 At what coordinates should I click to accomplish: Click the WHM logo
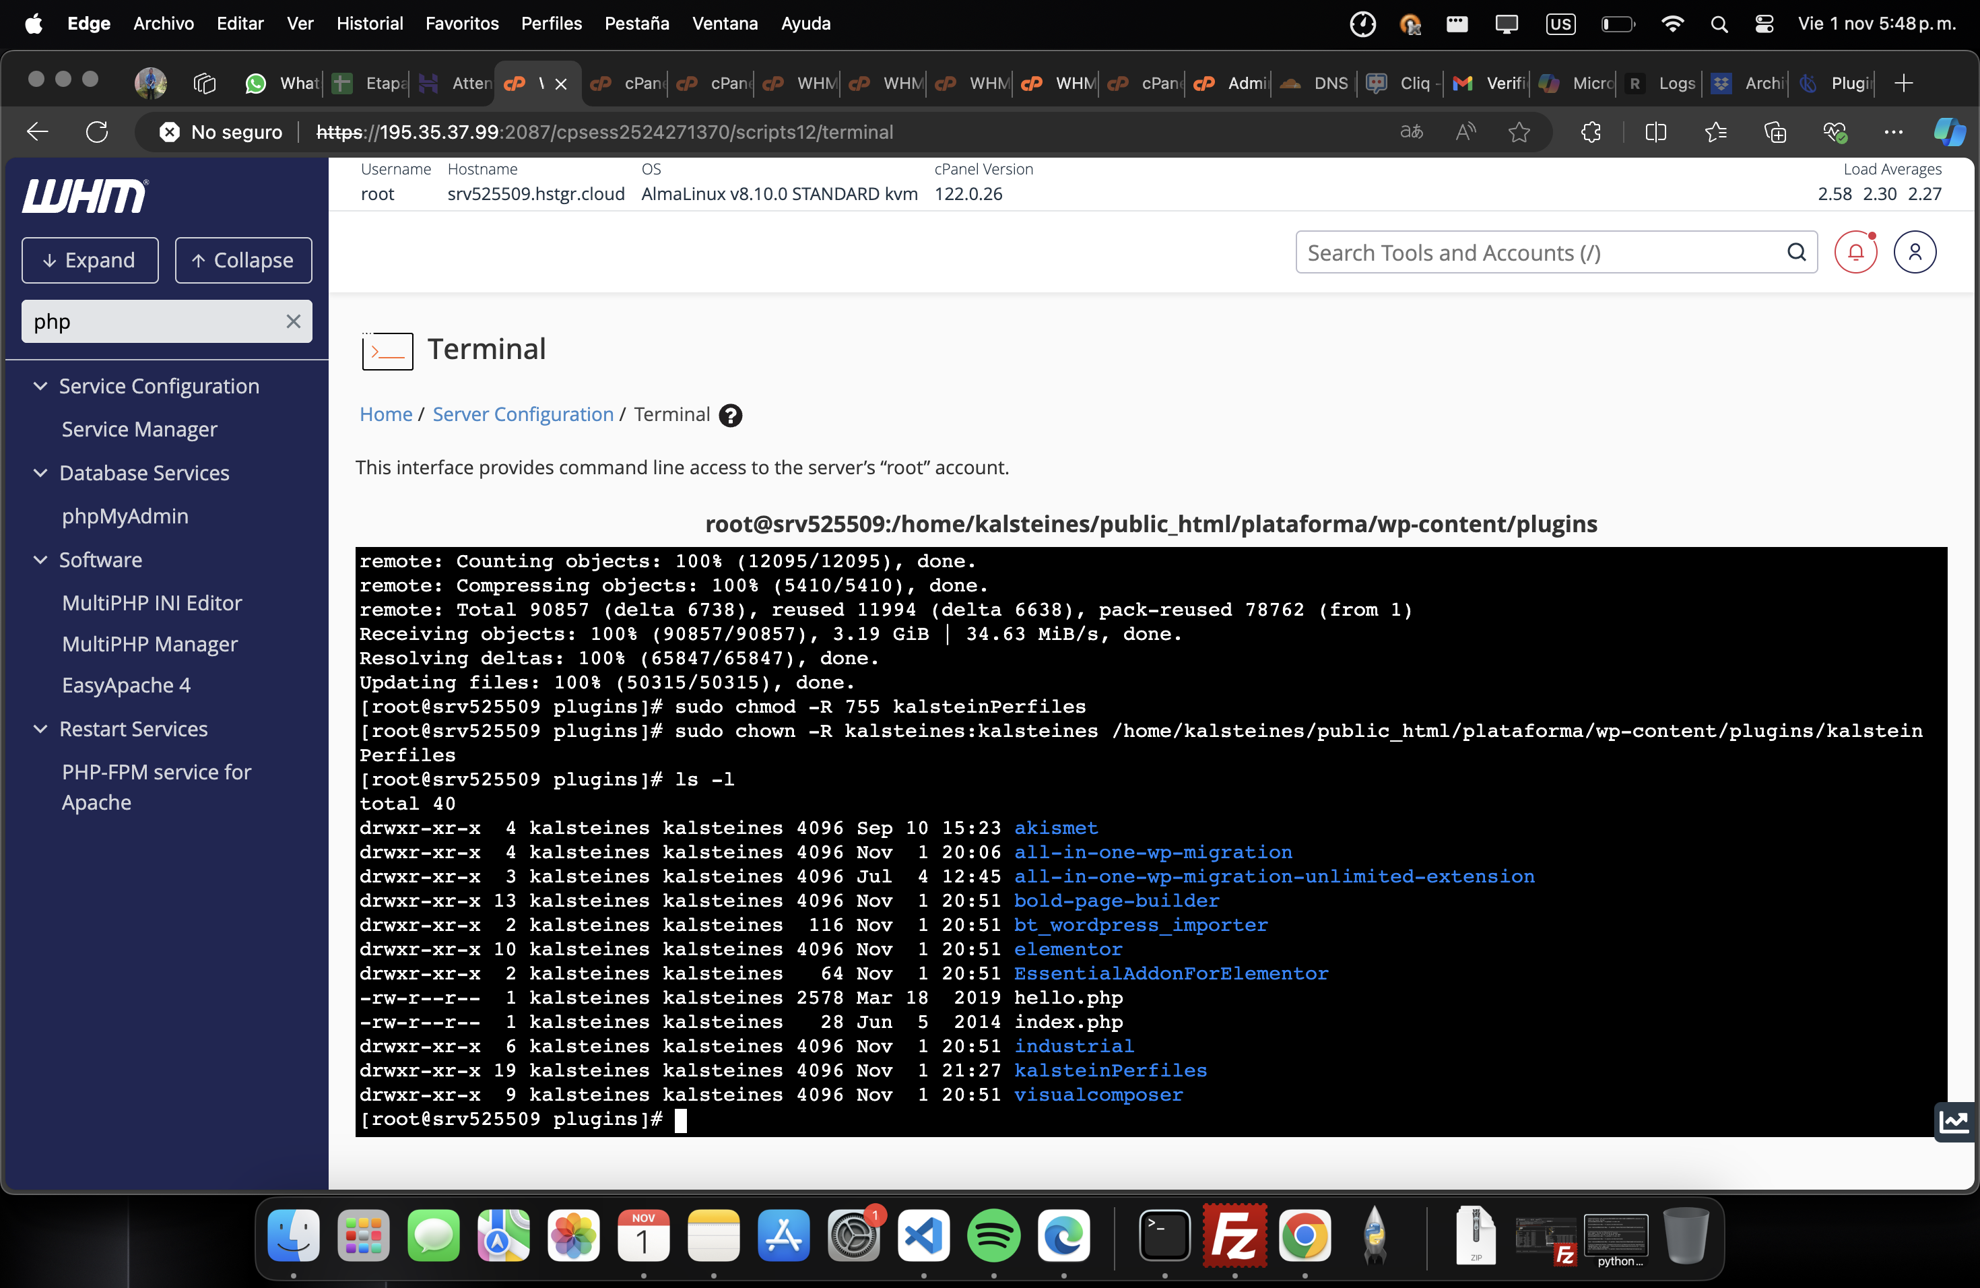[85, 196]
